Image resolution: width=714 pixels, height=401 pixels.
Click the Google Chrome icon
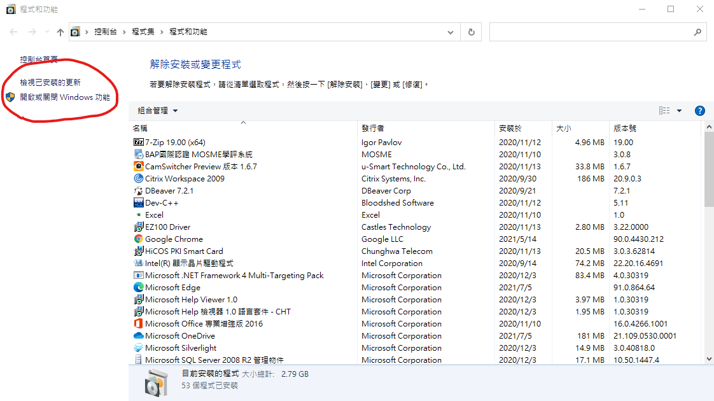tap(139, 239)
